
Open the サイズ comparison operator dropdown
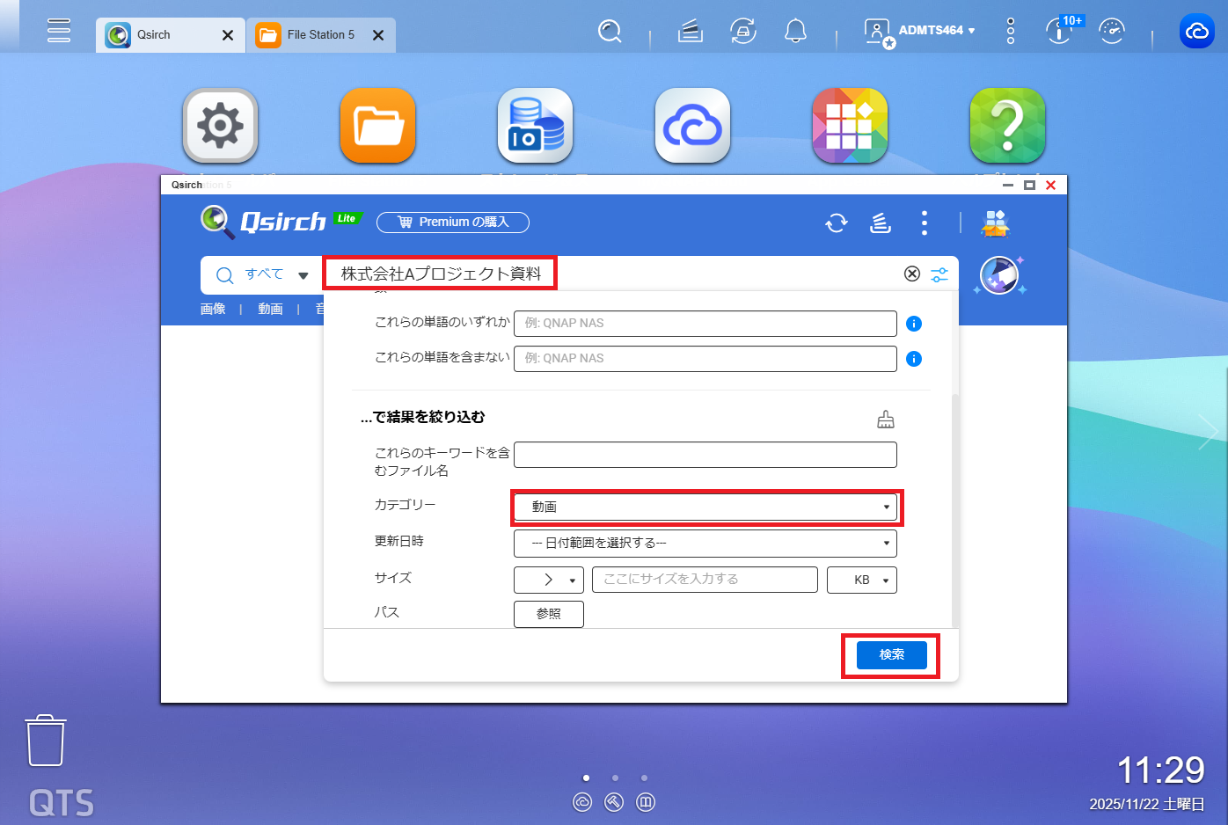tap(549, 580)
